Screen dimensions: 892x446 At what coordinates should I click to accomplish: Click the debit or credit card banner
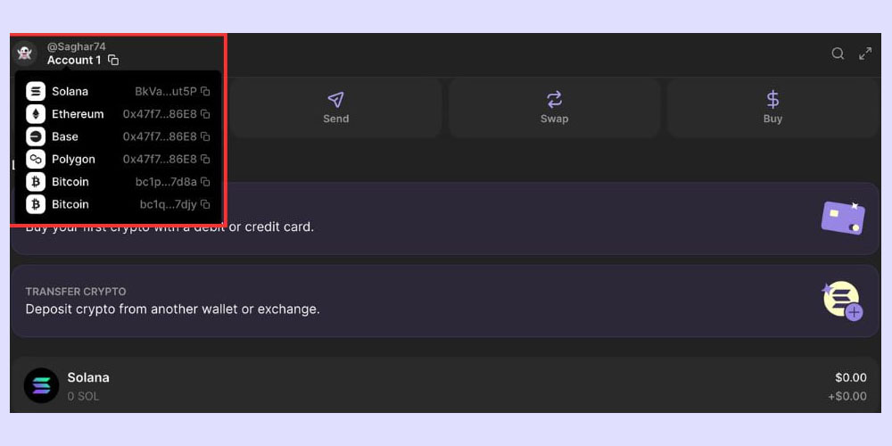point(535,219)
